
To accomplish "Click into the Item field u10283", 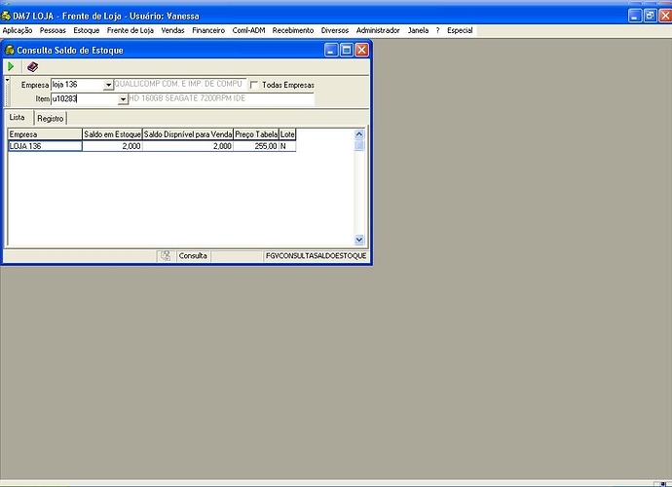I will [85, 99].
